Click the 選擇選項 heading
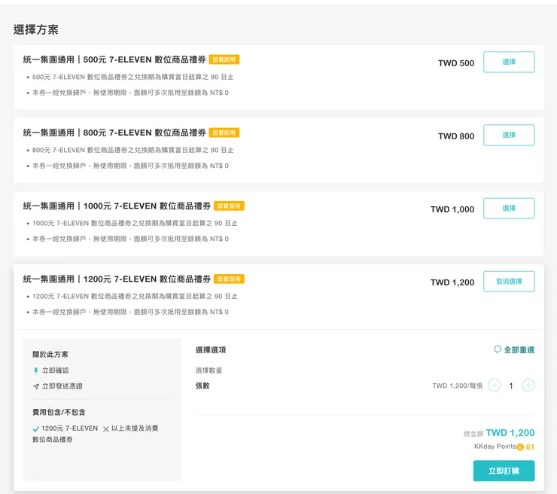The image size is (557, 494). click(x=211, y=350)
